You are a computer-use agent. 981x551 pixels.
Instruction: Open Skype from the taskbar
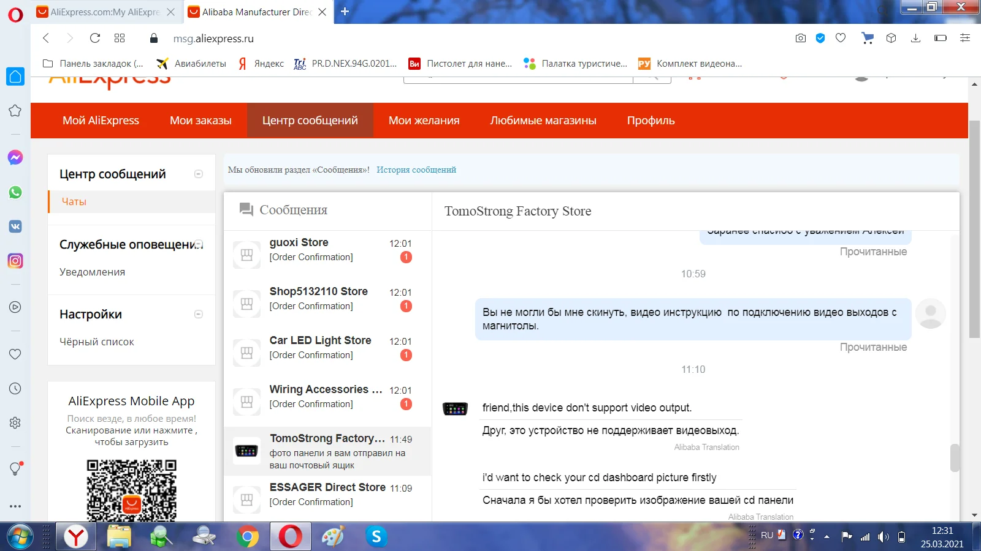(376, 537)
